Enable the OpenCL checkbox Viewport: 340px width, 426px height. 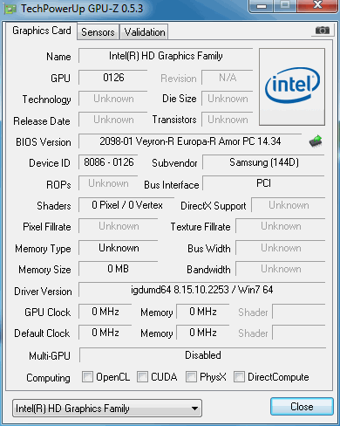[x=87, y=376]
